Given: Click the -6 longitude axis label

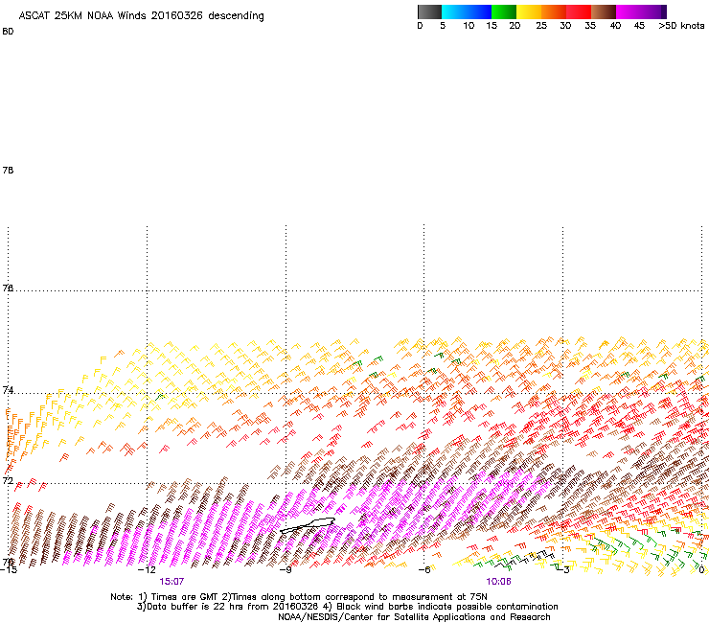Looking at the screenshot, I should [x=423, y=569].
